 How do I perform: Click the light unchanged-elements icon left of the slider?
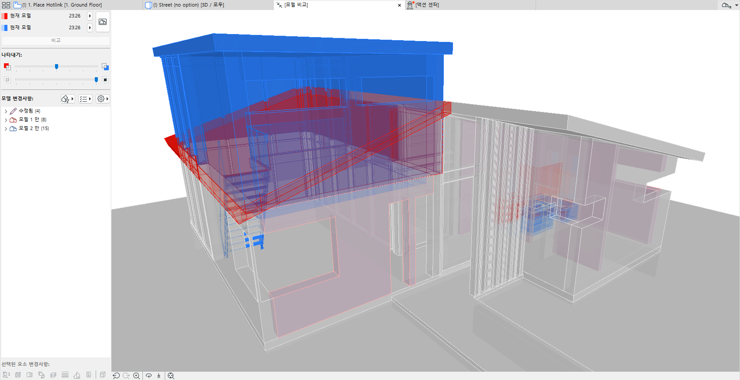pyautogui.click(x=7, y=79)
